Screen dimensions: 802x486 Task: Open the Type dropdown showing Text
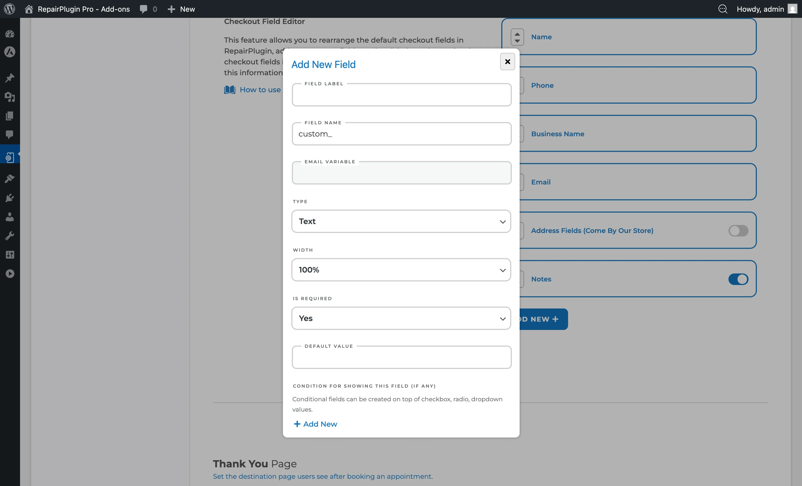coord(401,221)
